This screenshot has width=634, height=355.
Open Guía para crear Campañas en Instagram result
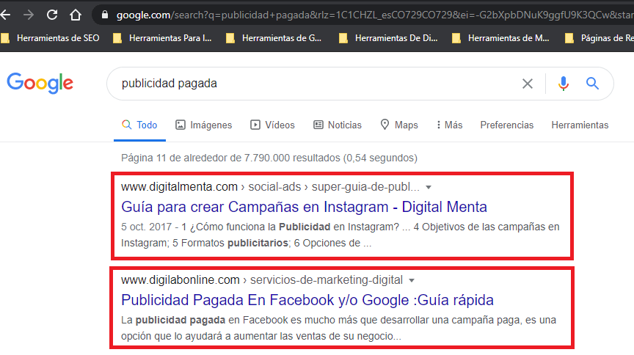point(304,207)
